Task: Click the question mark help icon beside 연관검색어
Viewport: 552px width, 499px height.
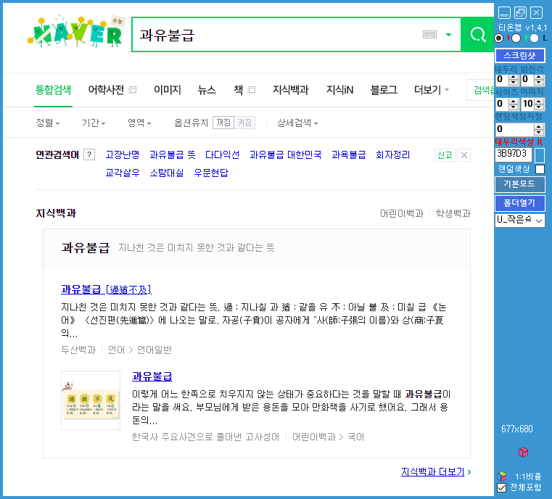Action: click(89, 154)
